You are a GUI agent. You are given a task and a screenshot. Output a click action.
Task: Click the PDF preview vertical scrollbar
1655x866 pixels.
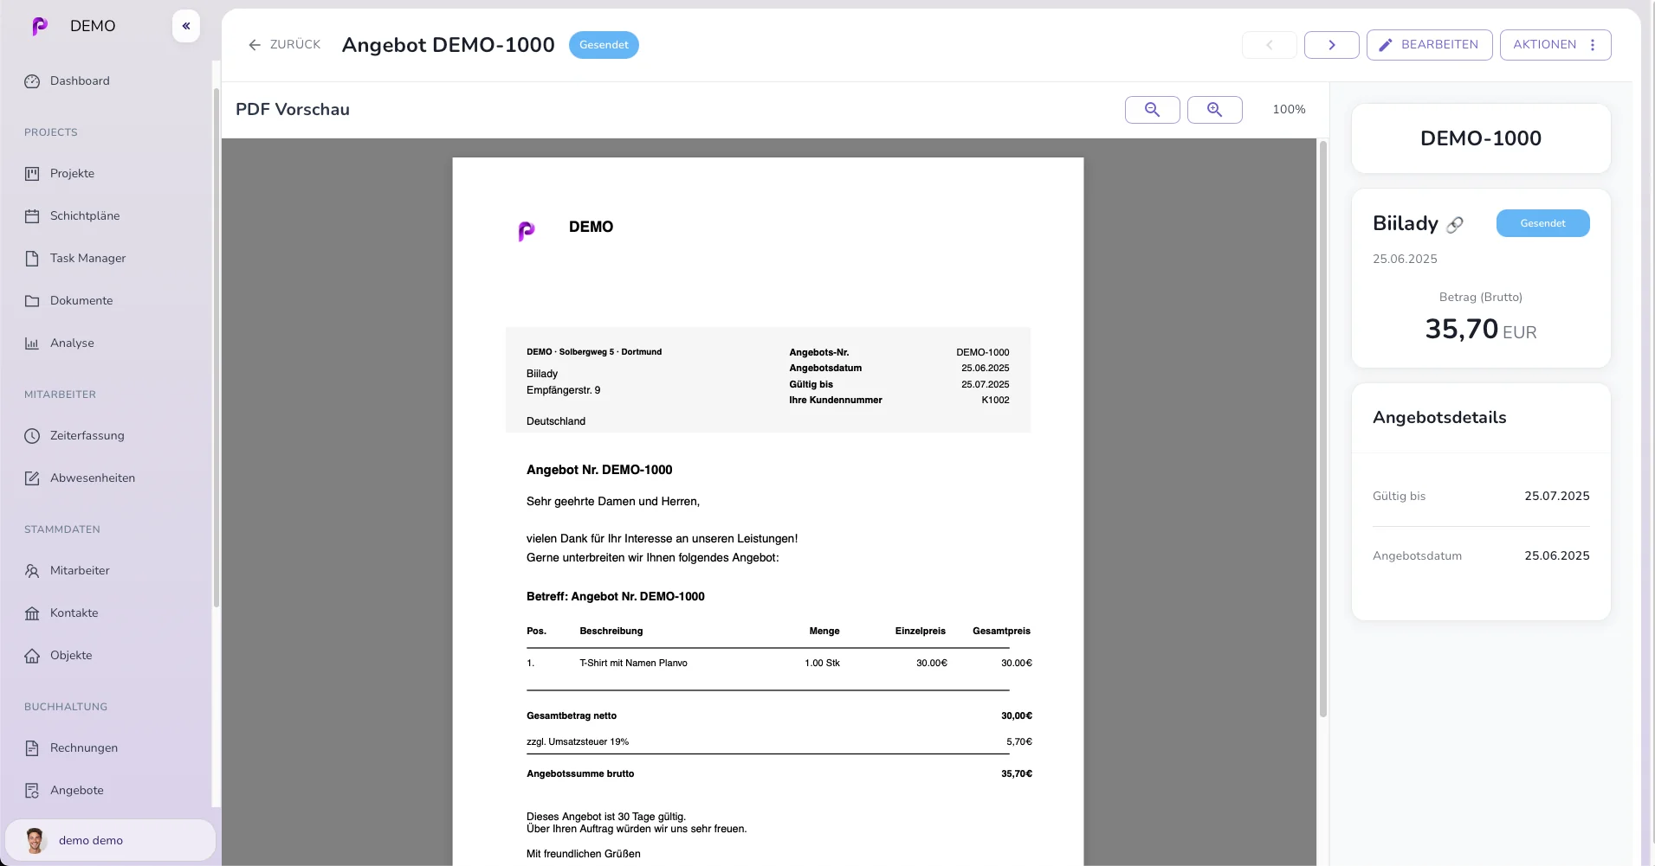click(x=1322, y=433)
